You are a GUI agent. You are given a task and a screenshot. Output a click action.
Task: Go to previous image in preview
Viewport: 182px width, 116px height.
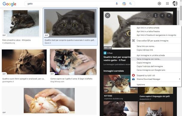(x=162, y=15)
